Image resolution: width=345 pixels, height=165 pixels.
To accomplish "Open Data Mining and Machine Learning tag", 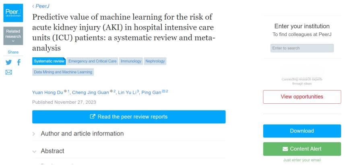I will (63, 72).
